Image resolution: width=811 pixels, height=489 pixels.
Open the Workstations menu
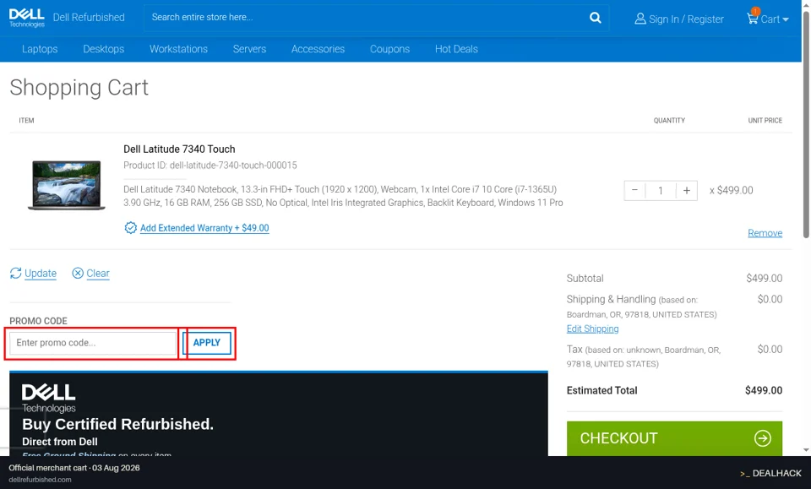[x=178, y=49]
